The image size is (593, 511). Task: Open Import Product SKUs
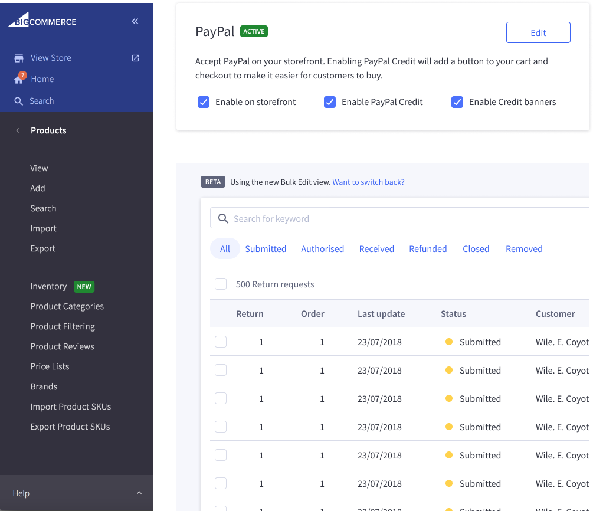pyautogui.click(x=71, y=407)
